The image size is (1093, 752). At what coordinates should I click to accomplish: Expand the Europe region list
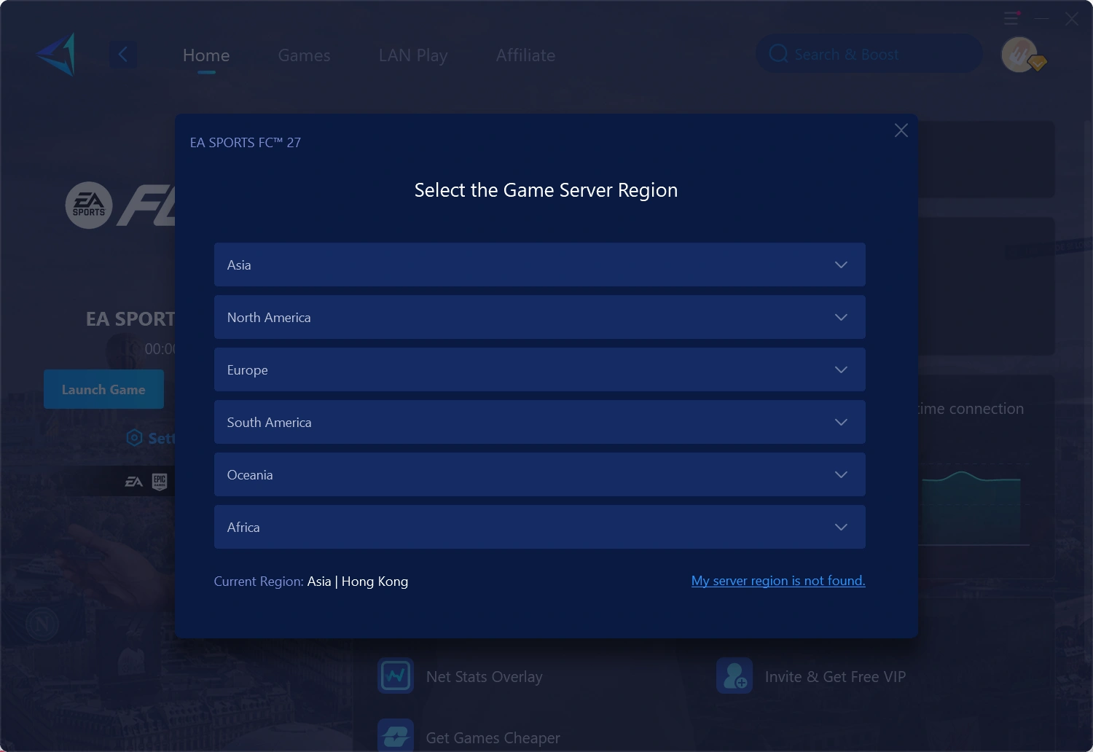tap(540, 369)
